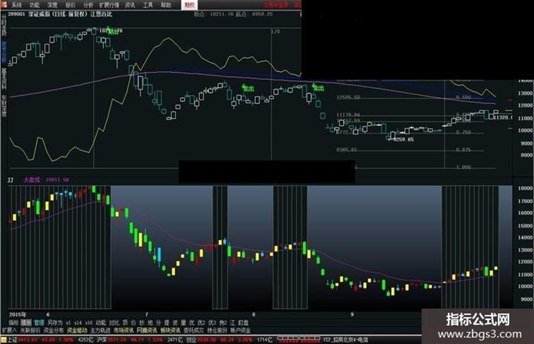Switch to the 帐户资金 tab
This screenshot has width=534, height=344.
(x=240, y=330)
